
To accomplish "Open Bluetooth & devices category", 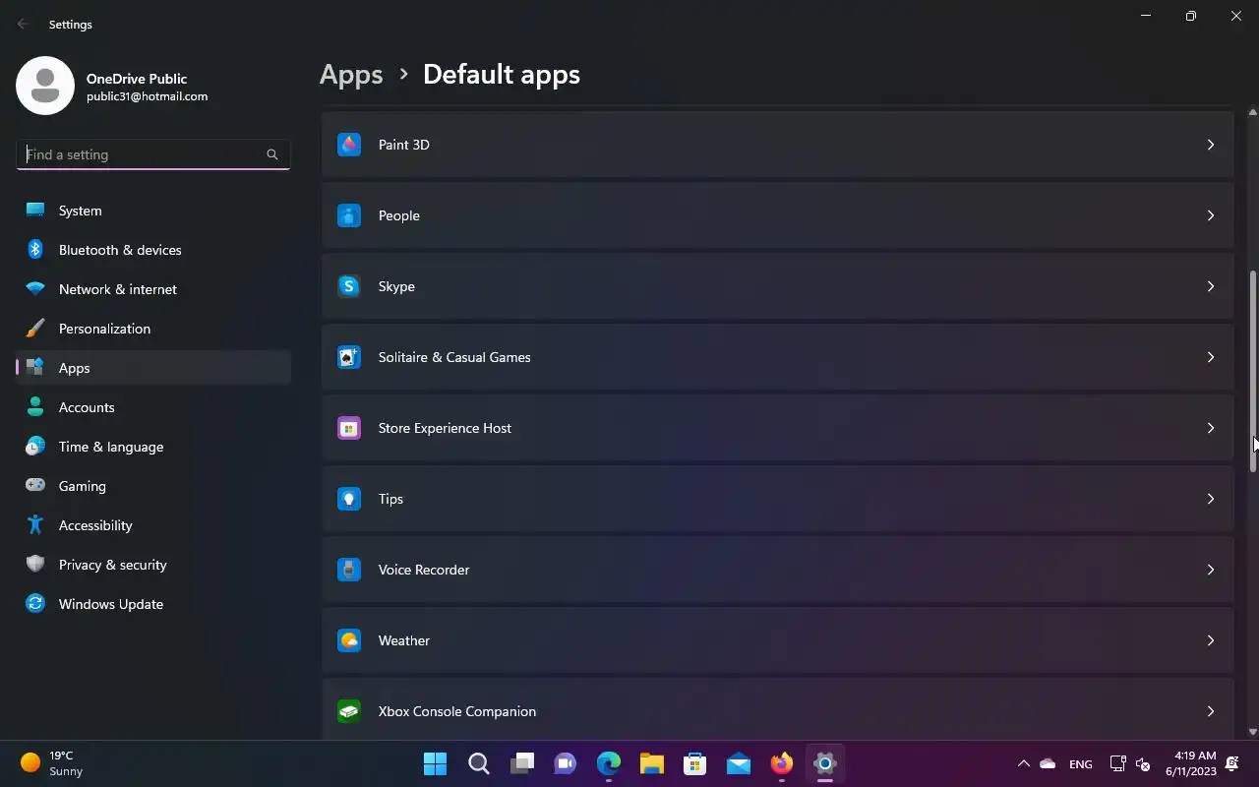I will [153, 250].
